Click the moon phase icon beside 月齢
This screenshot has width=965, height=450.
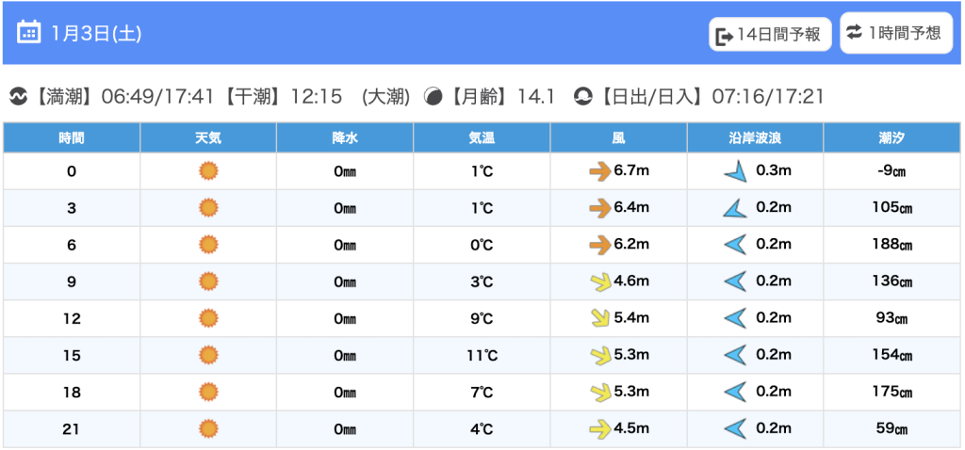coord(433,96)
